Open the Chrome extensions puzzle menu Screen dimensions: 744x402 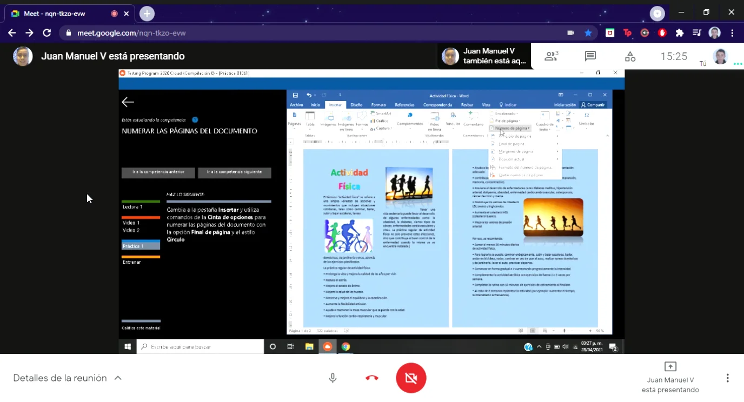tap(680, 33)
